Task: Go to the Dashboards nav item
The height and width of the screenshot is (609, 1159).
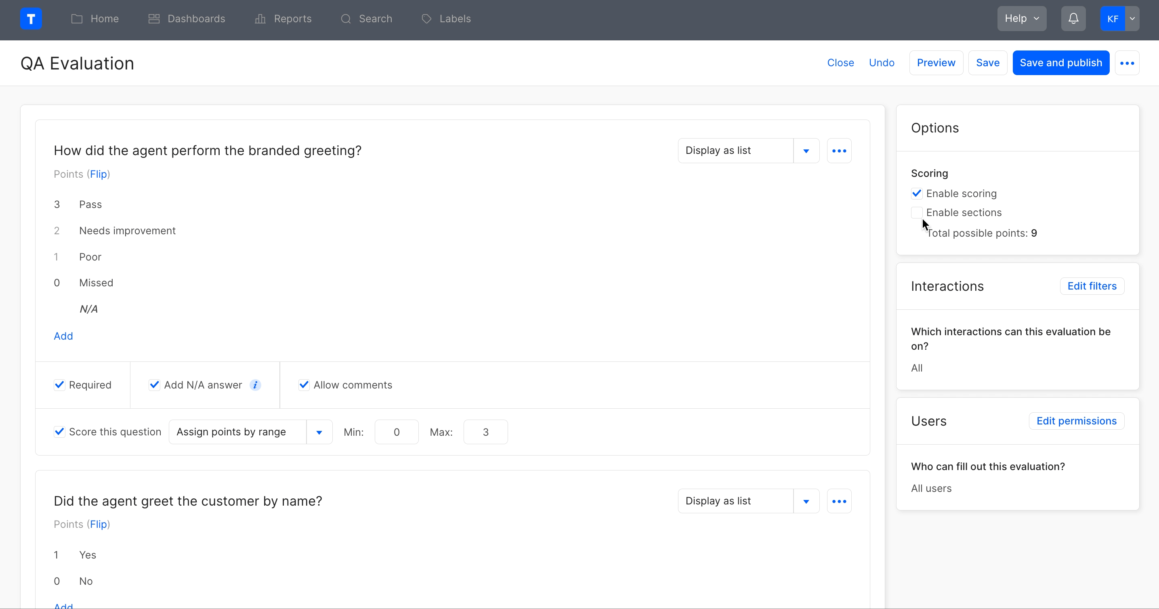Action: point(187,19)
